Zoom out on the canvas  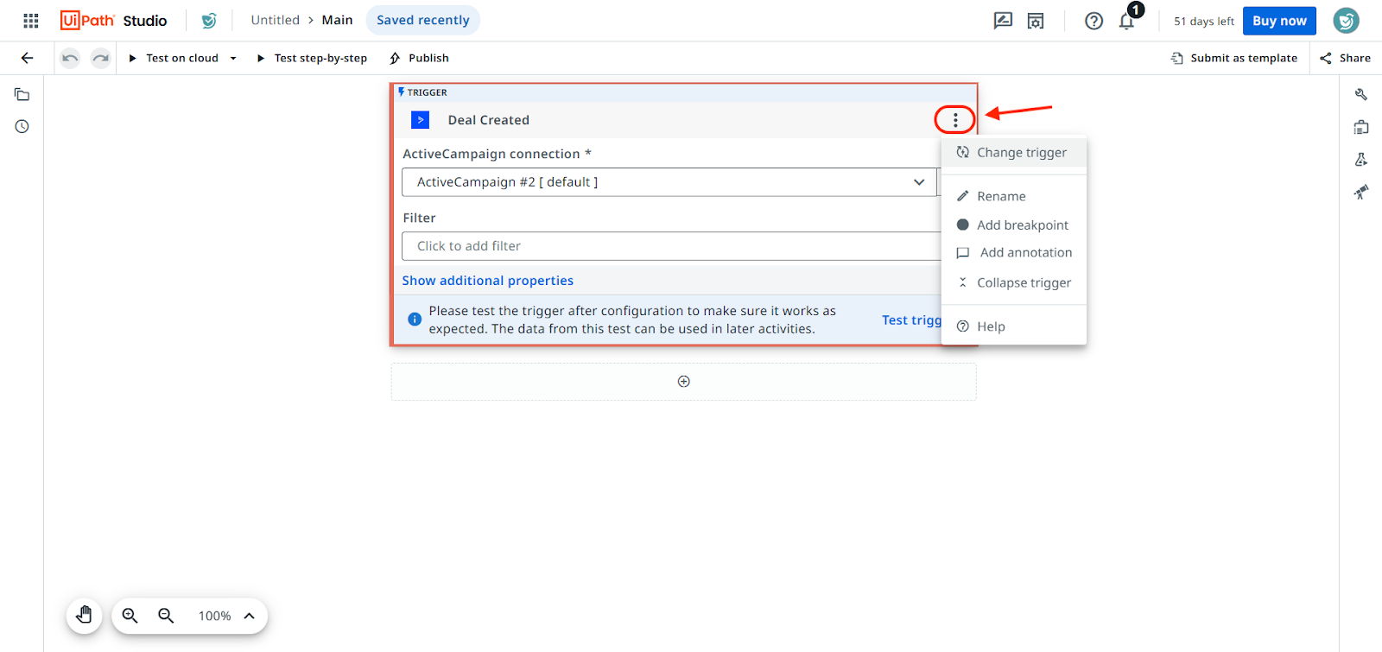coord(166,616)
